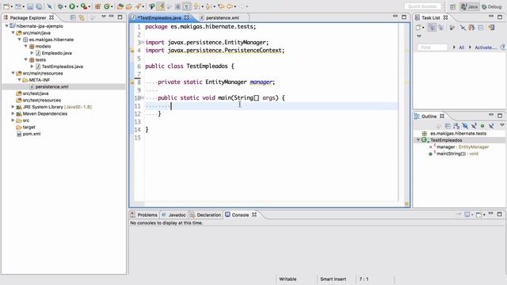
Task: Click the help question mark in Task List
Action: [x=503, y=47]
